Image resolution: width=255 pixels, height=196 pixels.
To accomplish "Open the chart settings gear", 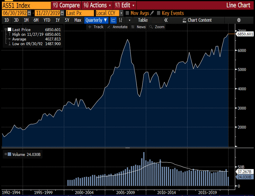I will pos(239,20).
